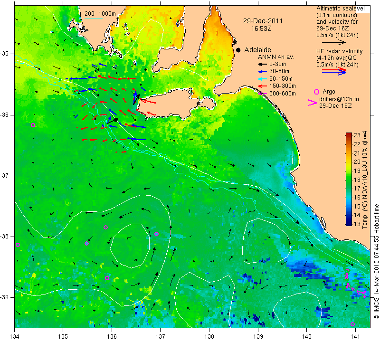
Task: Click the longitude 136 axis label
Action: coord(112,337)
